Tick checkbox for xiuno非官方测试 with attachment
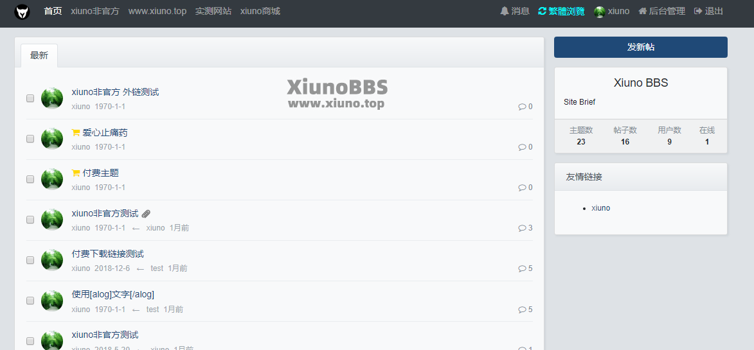The image size is (754, 350). pos(30,220)
